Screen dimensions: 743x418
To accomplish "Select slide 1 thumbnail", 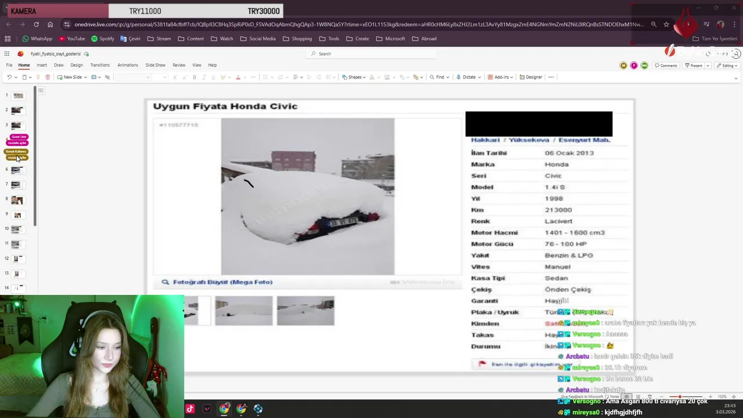I will [x=18, y=96].
